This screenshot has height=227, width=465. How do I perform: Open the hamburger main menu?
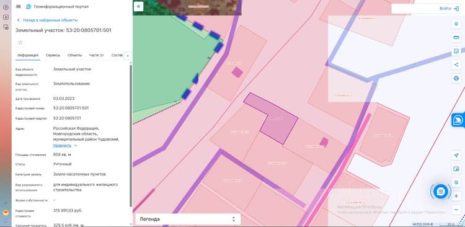[19, 7]
